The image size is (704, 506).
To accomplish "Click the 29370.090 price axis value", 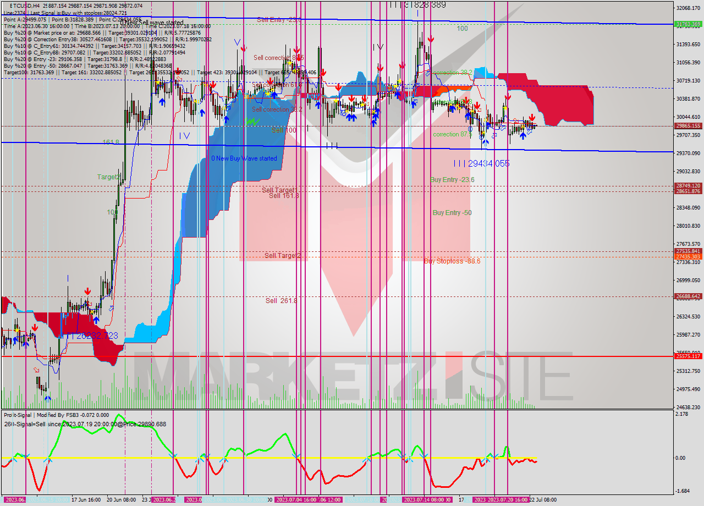I will (x=689, y=153).
